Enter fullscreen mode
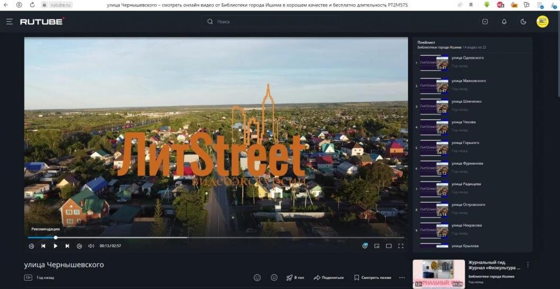Image resolution: width=560 pixels, height=289 pixels. point(401,246)
